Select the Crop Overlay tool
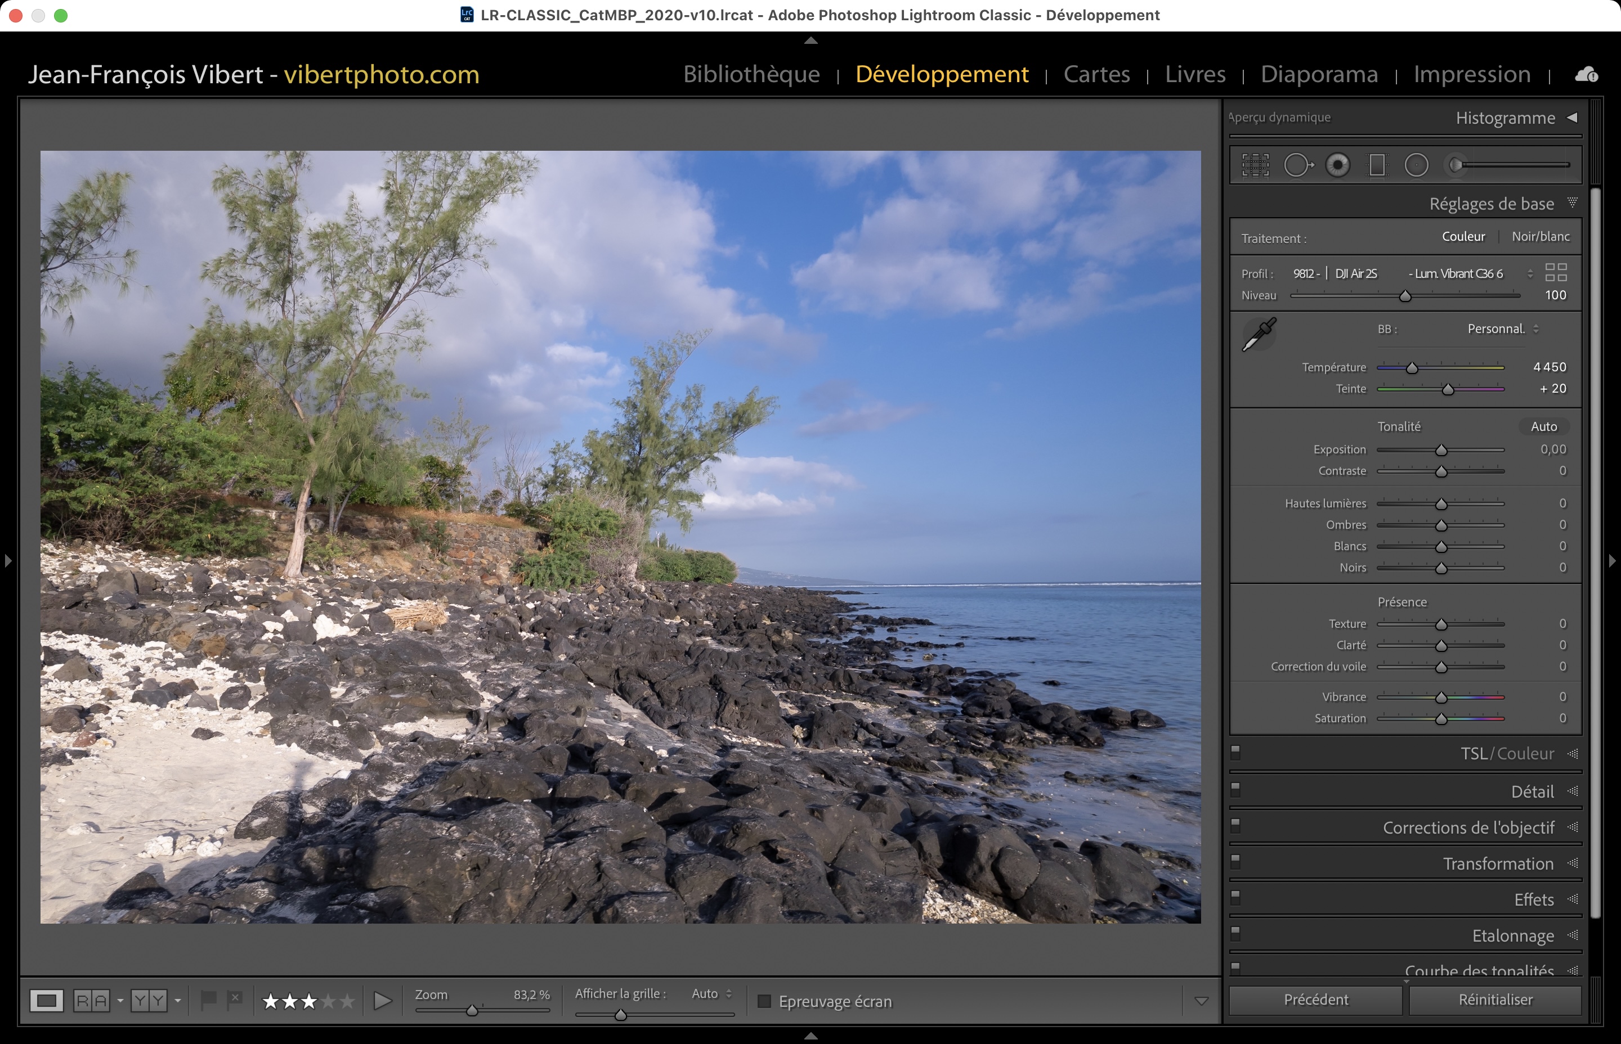Viewport: 1621px width, 1044px height. (1255, 165)
